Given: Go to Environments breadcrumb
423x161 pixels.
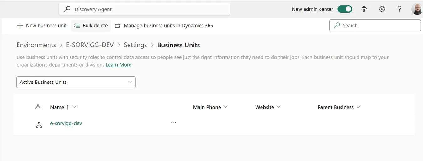Looking at the screenshot, I should 36,45.
